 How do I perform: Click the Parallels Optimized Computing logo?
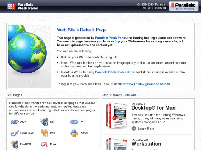coord(184,6)
